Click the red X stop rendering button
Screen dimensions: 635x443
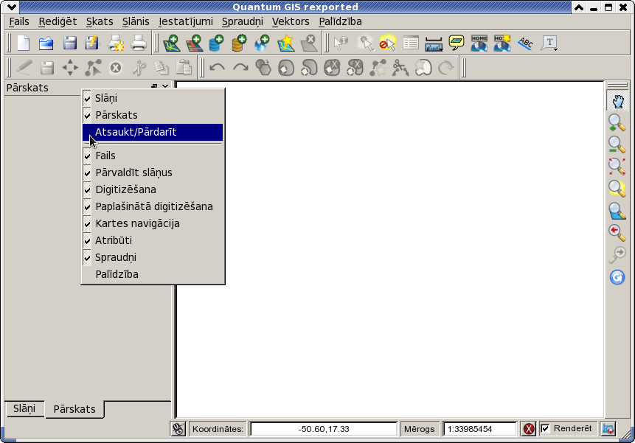pyautogui.click(x=529, y=429)
